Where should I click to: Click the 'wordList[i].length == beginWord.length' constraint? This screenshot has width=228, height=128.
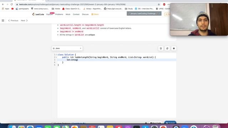click(82, 25)
